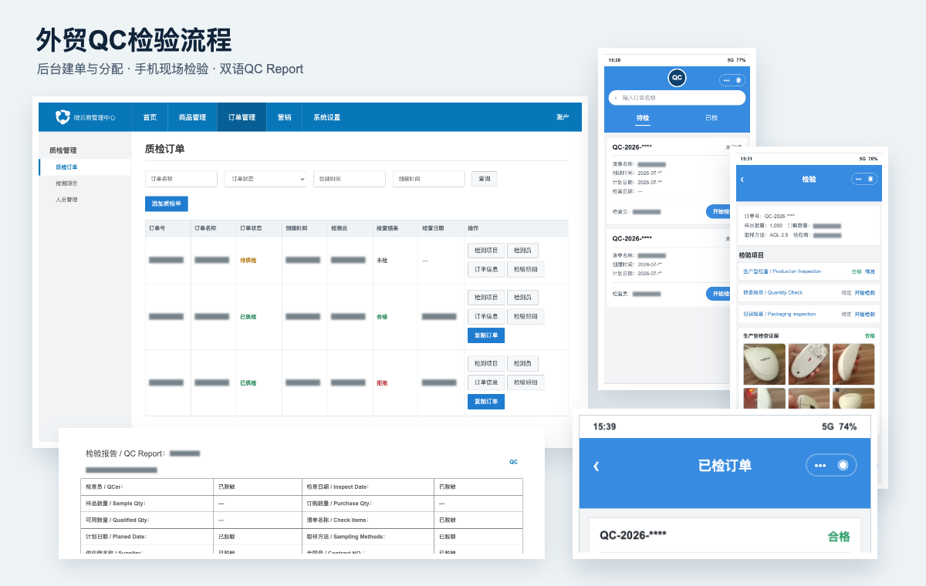The height and width of the screenshot is (586, 926).
Task: Open 首页 in the top navigation
Action: coord(150,117)
